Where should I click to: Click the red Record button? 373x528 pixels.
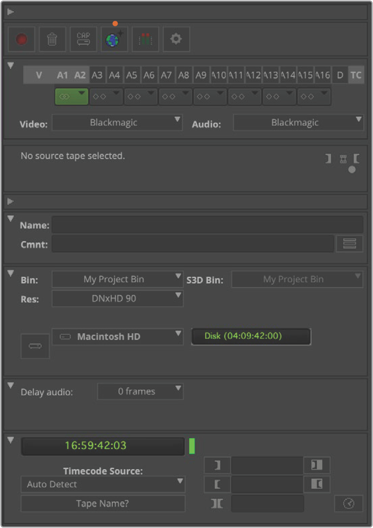point(22,39)
